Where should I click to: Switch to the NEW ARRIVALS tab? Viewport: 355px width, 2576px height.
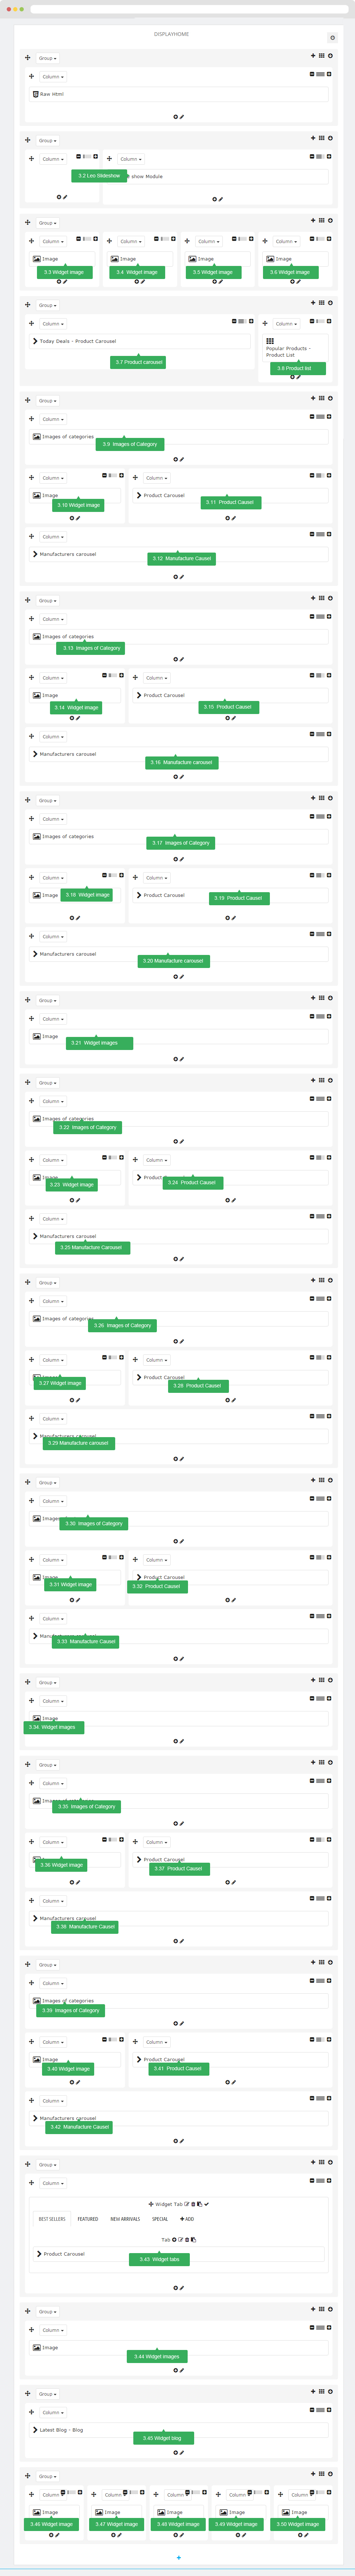tap(125, 2219)
